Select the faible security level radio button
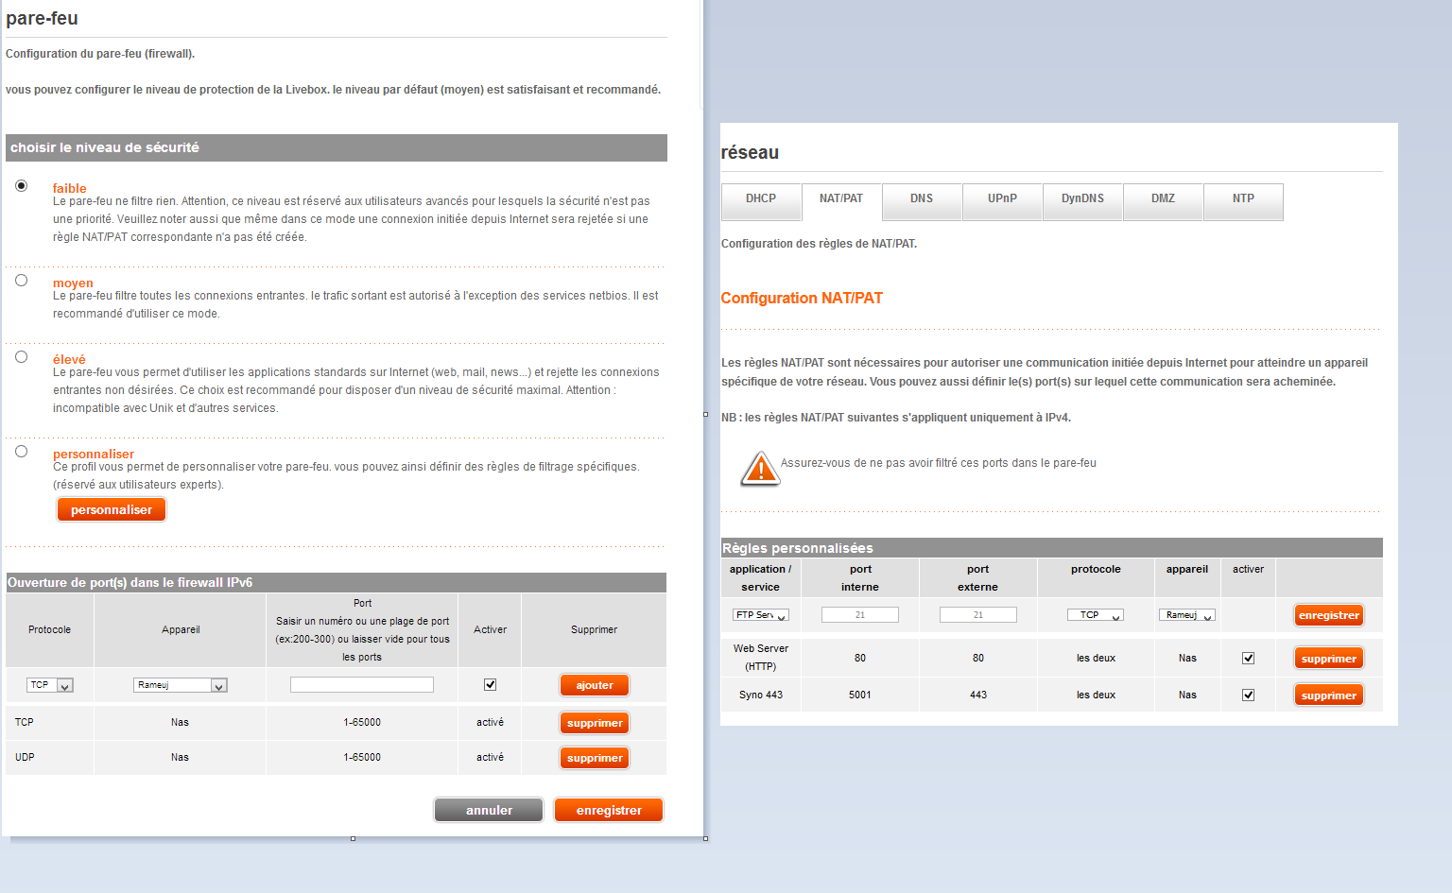This screenshot has width=1452, height=893. coord(21,186)
